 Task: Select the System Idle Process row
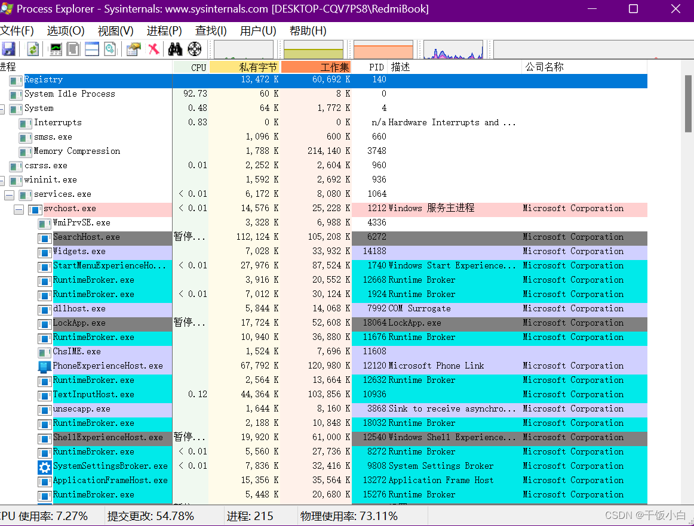324,94
